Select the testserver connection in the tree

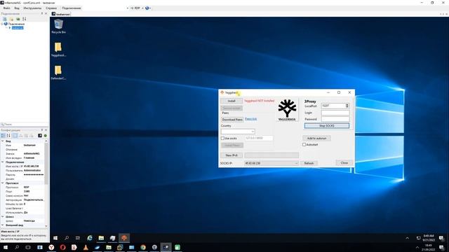click(x=18, y=28)
